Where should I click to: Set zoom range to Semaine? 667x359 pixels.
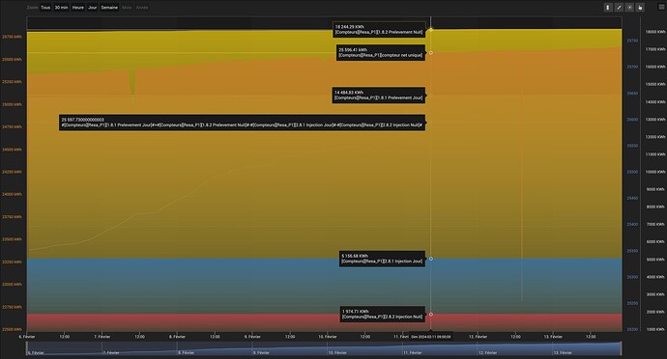[109, 7]
